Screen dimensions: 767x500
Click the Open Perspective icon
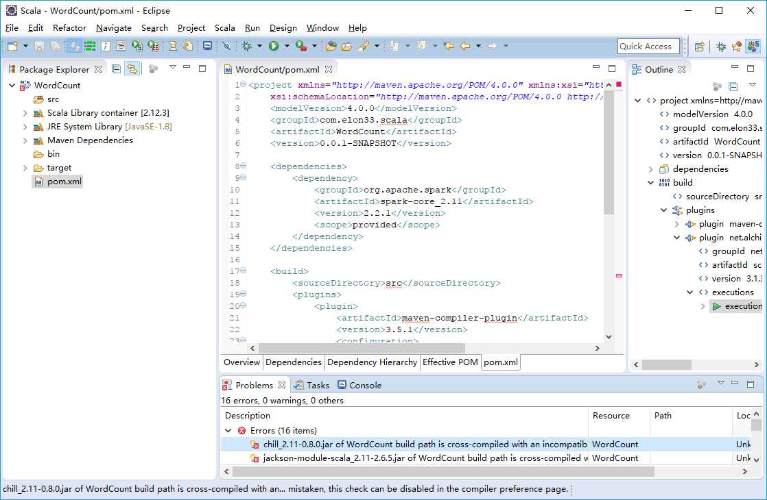700,47
